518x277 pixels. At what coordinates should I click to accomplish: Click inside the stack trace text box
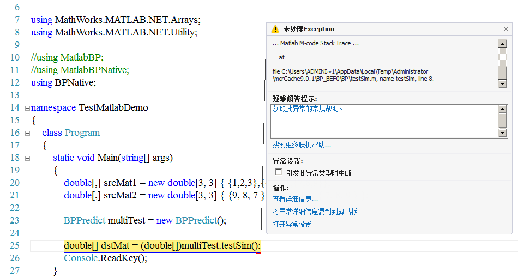tap(382, 60)
